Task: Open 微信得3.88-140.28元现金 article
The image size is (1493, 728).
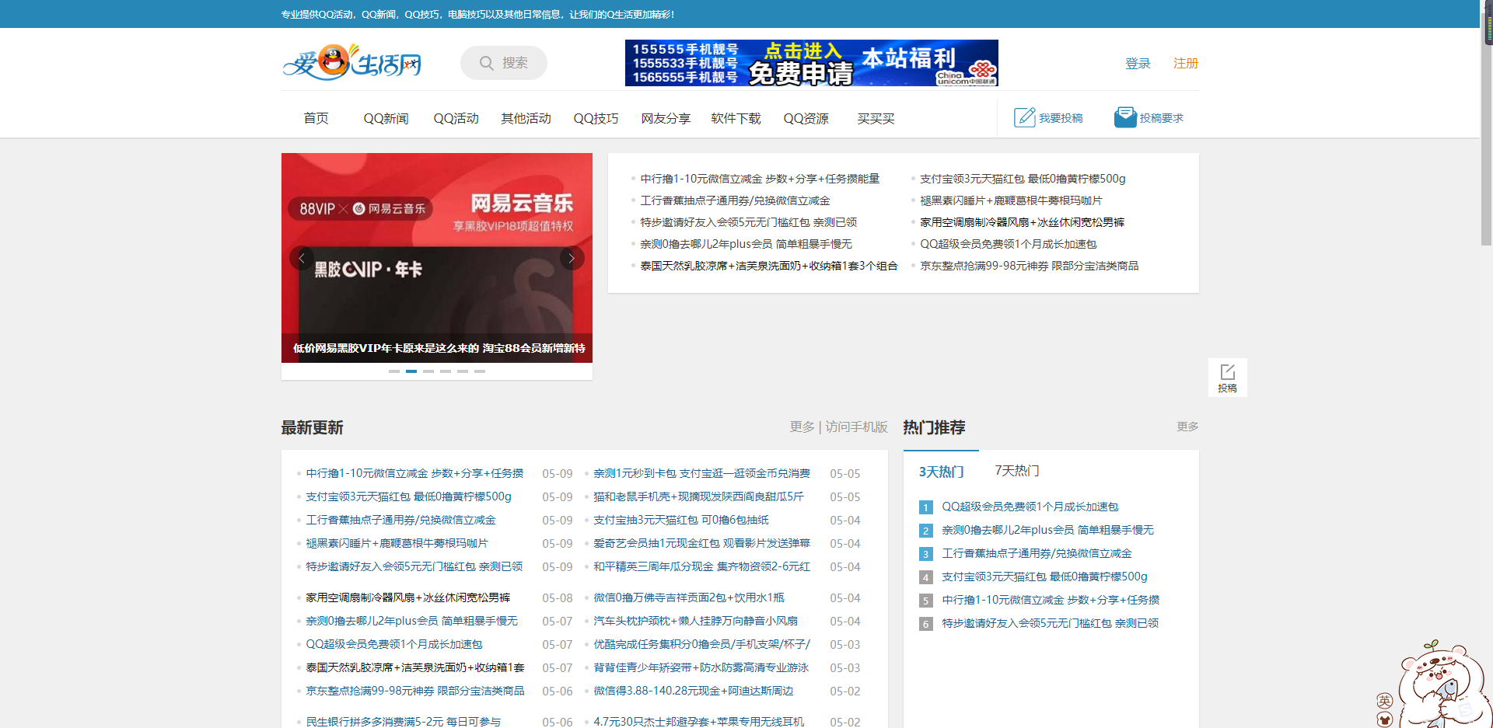Action: point(693,691)
